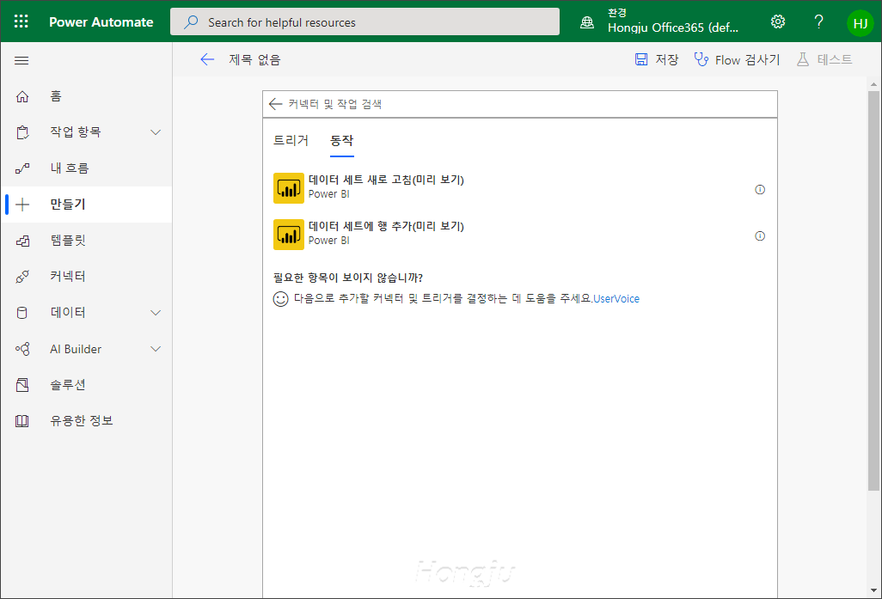Click the search magnifier icon
882x599 pixels.
[x=191, y=22]
